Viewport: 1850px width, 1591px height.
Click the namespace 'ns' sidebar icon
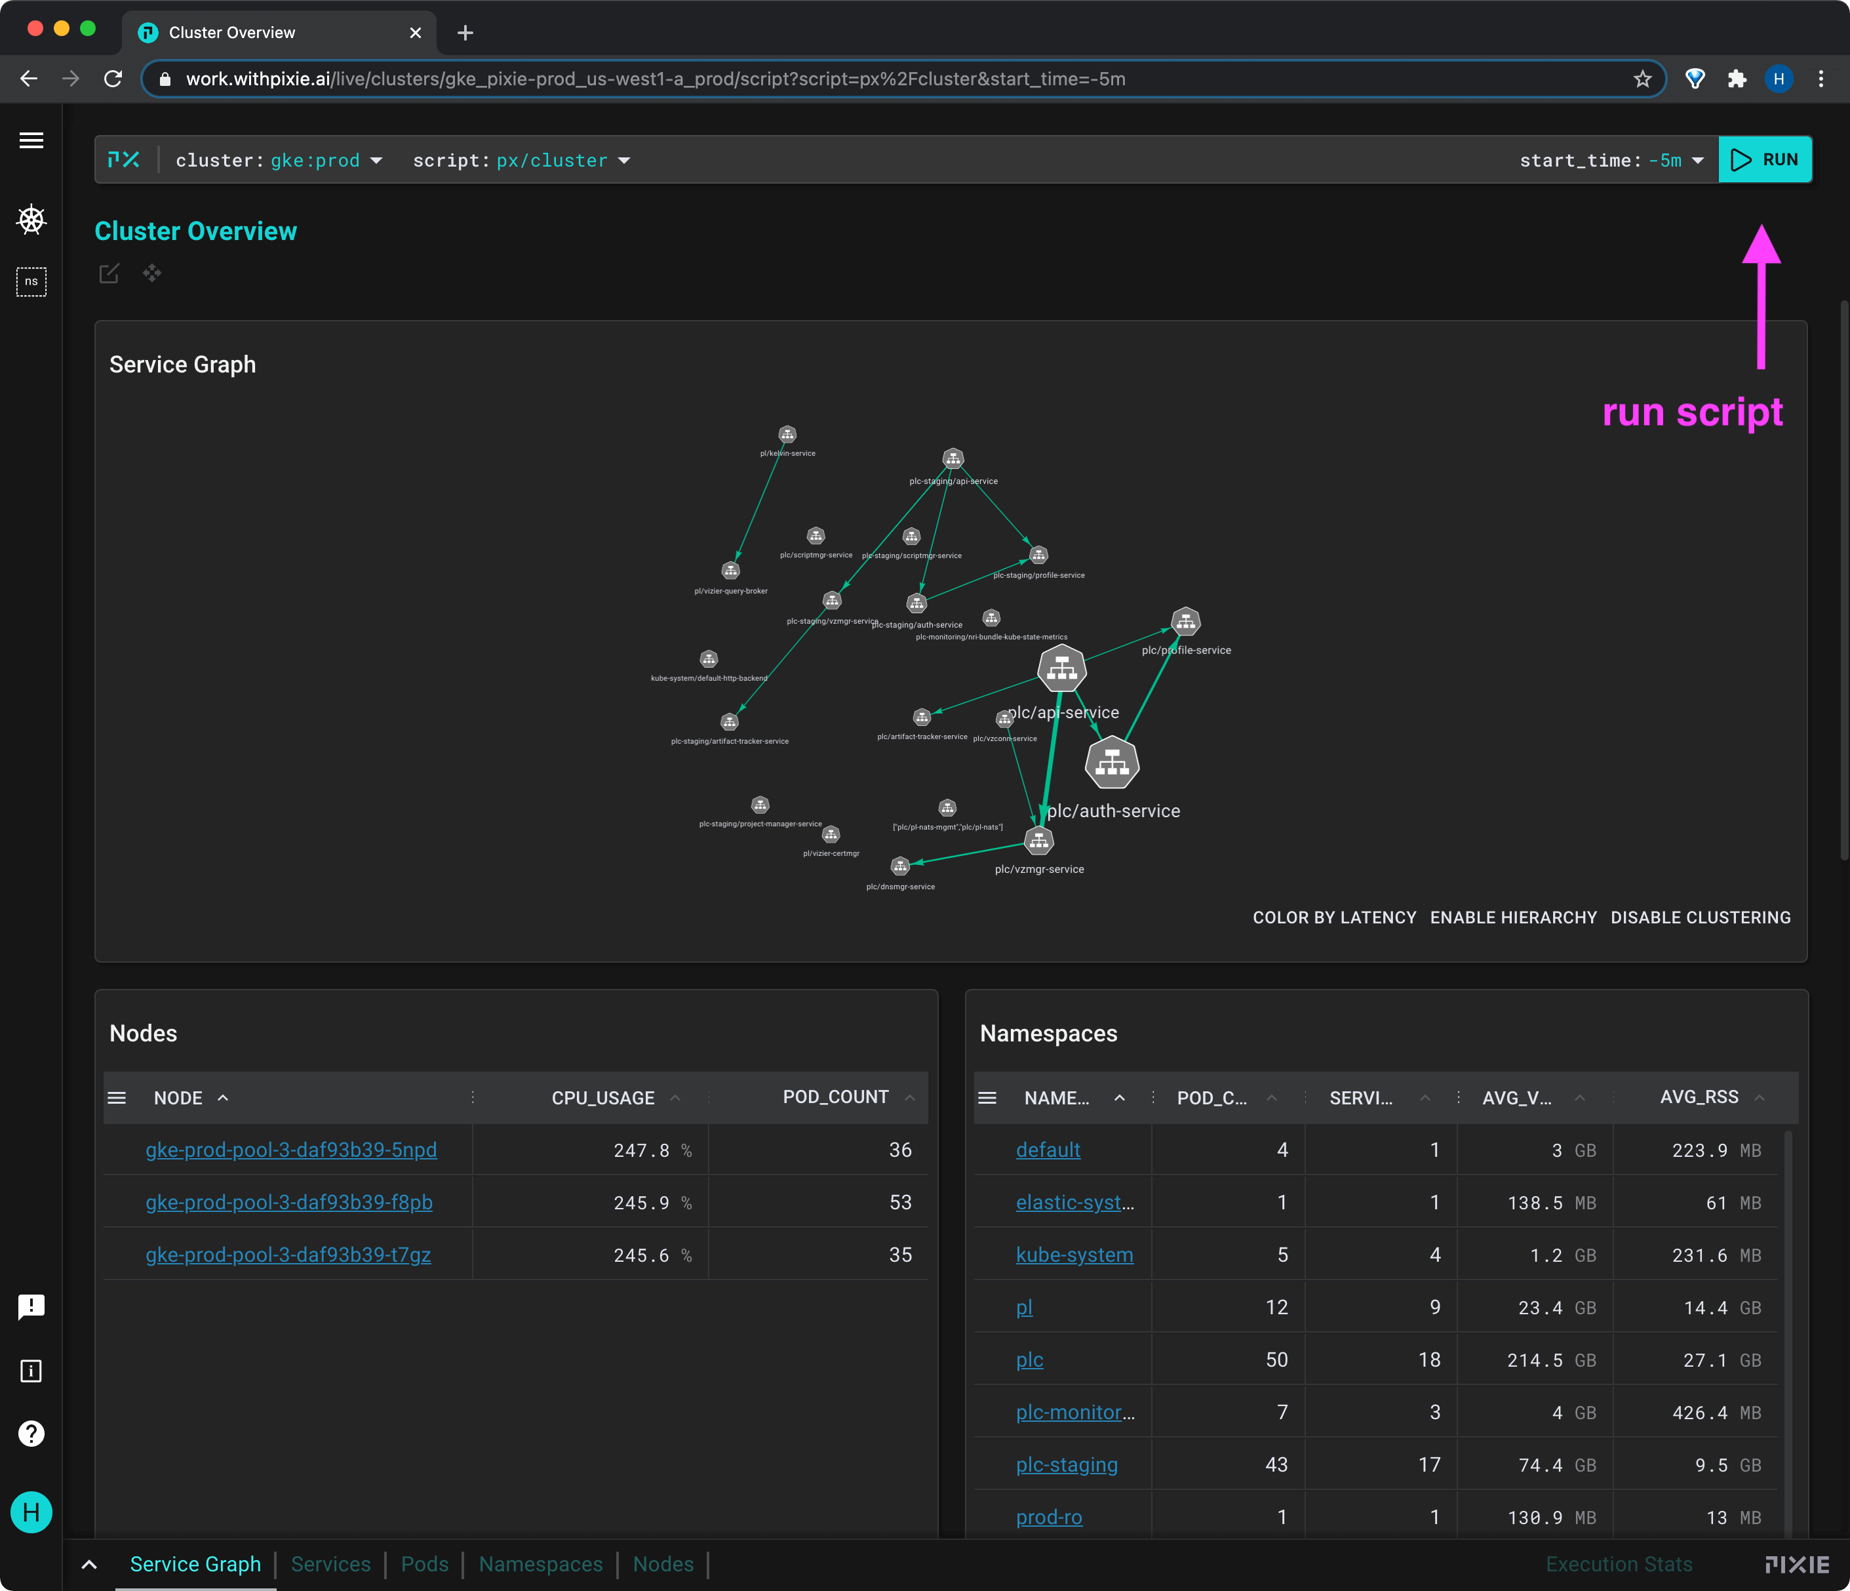click(31, 281)
